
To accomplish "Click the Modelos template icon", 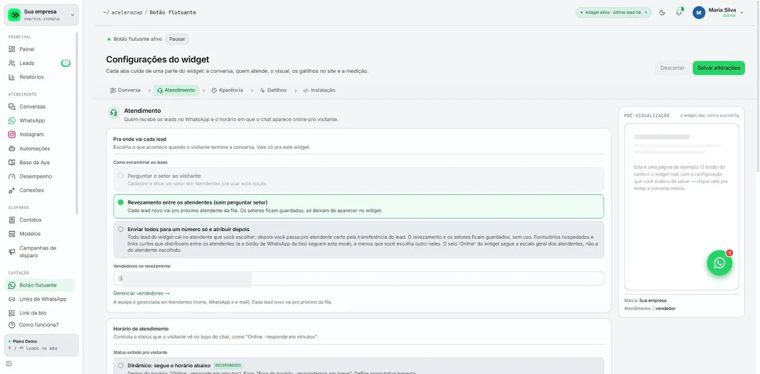I will coord(12,234).
